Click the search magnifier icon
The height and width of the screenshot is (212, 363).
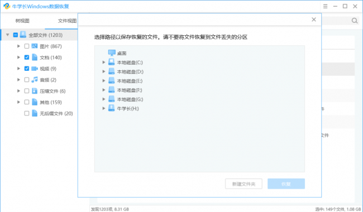point(355,21)
